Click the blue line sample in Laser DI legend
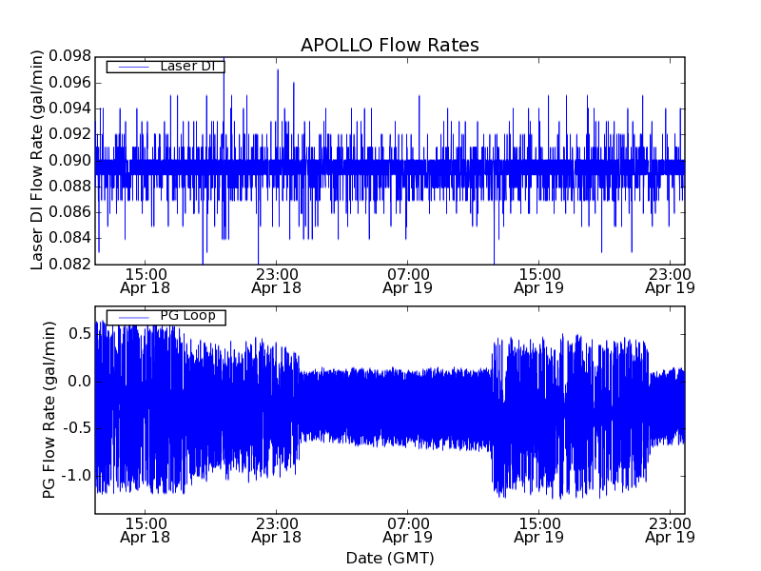Image resolution: width=761 pixels, height=571 pixels. (133, 67)
